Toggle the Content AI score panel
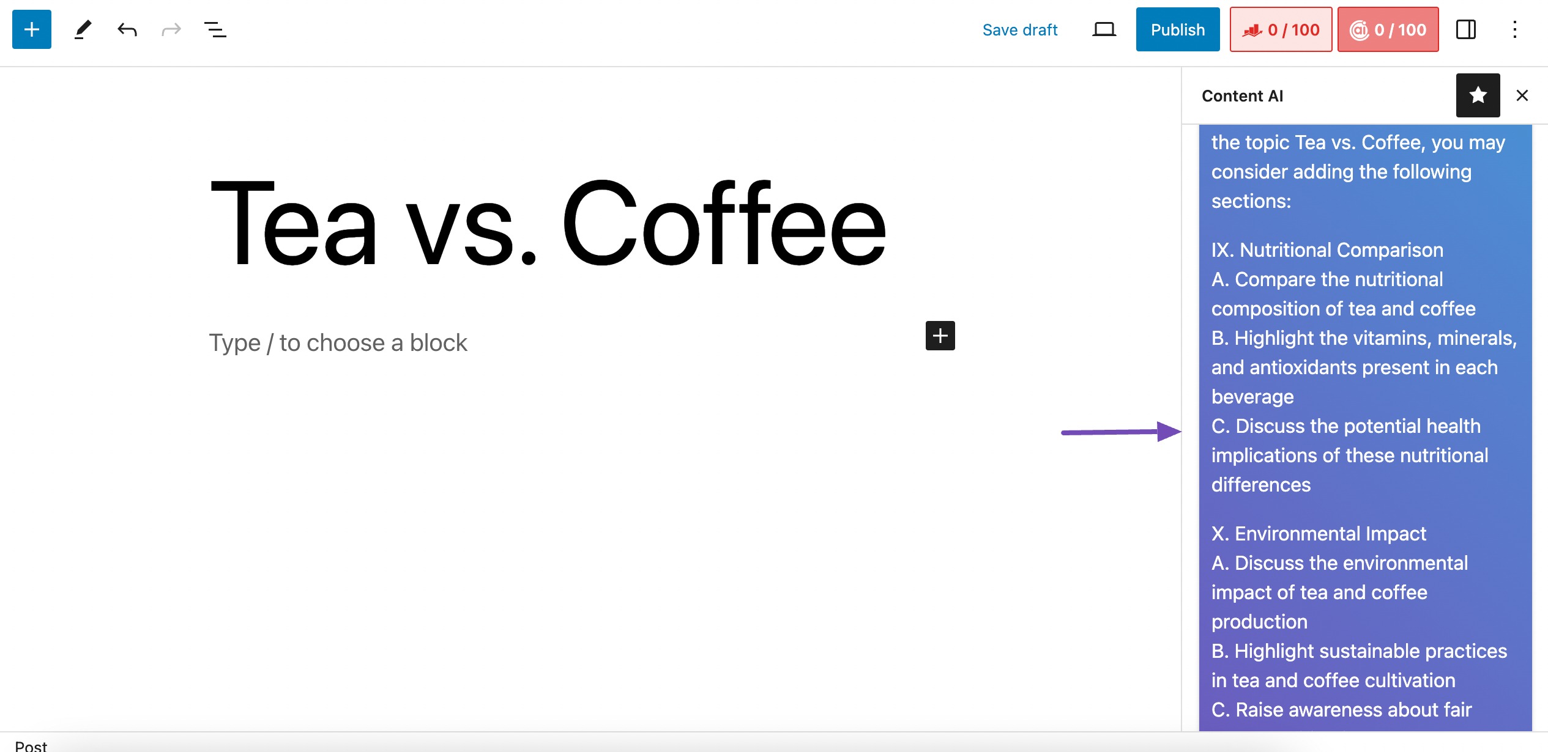Screen dimensions: 1548x752 pyautogui.click(x=1388, y=29)
